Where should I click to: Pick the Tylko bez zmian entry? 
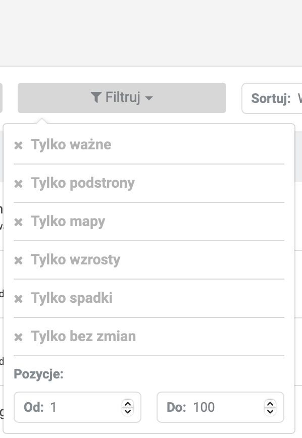pos(149,336)
